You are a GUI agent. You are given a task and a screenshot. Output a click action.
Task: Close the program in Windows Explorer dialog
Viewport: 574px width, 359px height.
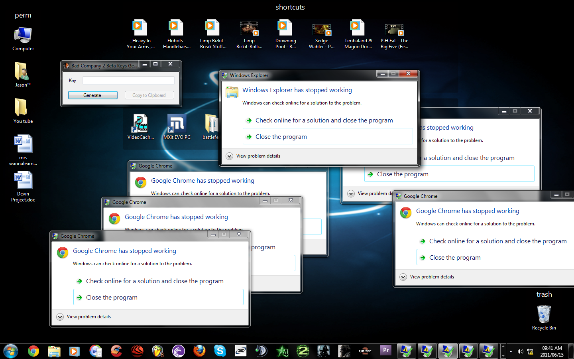coord(328,136)
